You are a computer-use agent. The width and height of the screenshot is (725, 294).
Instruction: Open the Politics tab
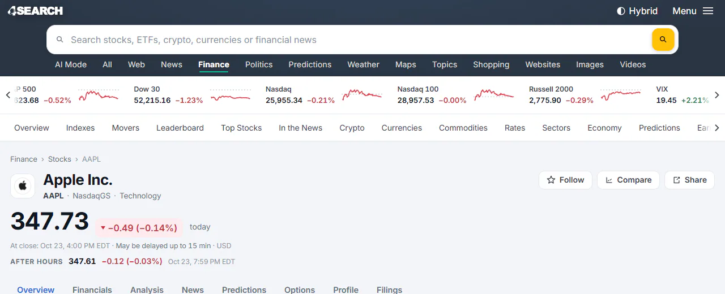259,64
